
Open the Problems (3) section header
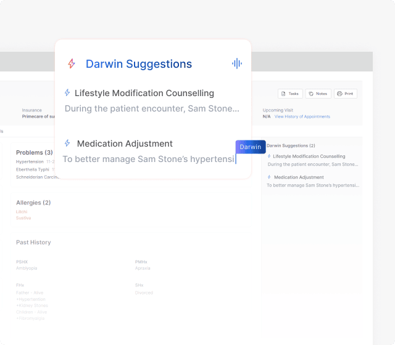[34, 153]
